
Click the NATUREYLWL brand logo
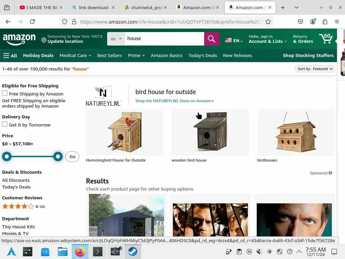tap(103, 96)
